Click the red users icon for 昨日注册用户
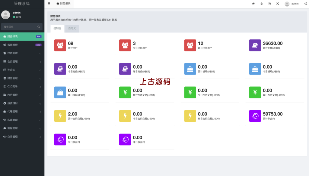The width and height of the screenshot is (309, 176). [x=190, y=45]
